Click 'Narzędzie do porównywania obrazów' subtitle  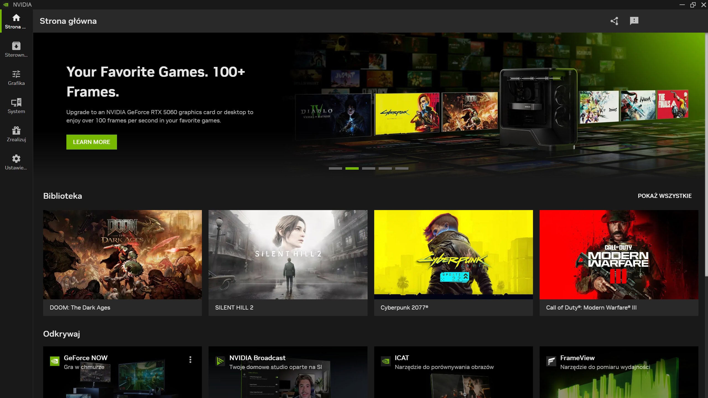click(444, 367)
